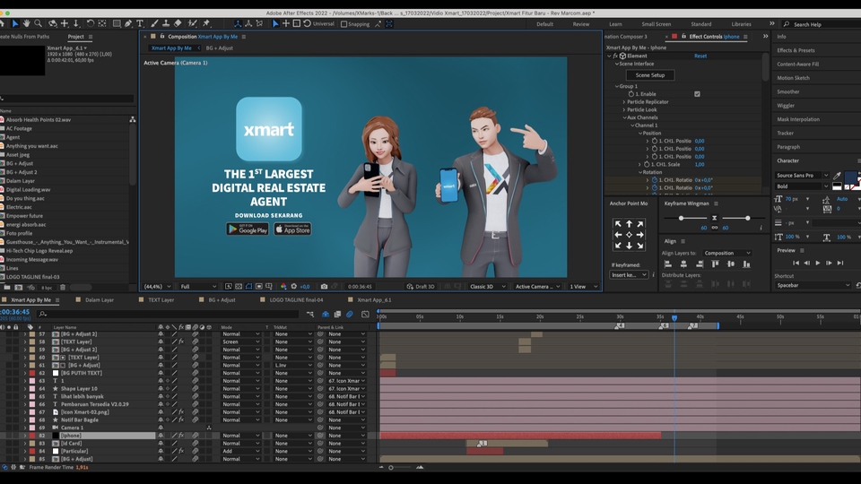The height and width of the screenshot is (484, 861).
Task: Open the Graph Editor icon in timeline
Action: (x=365, y=315)
